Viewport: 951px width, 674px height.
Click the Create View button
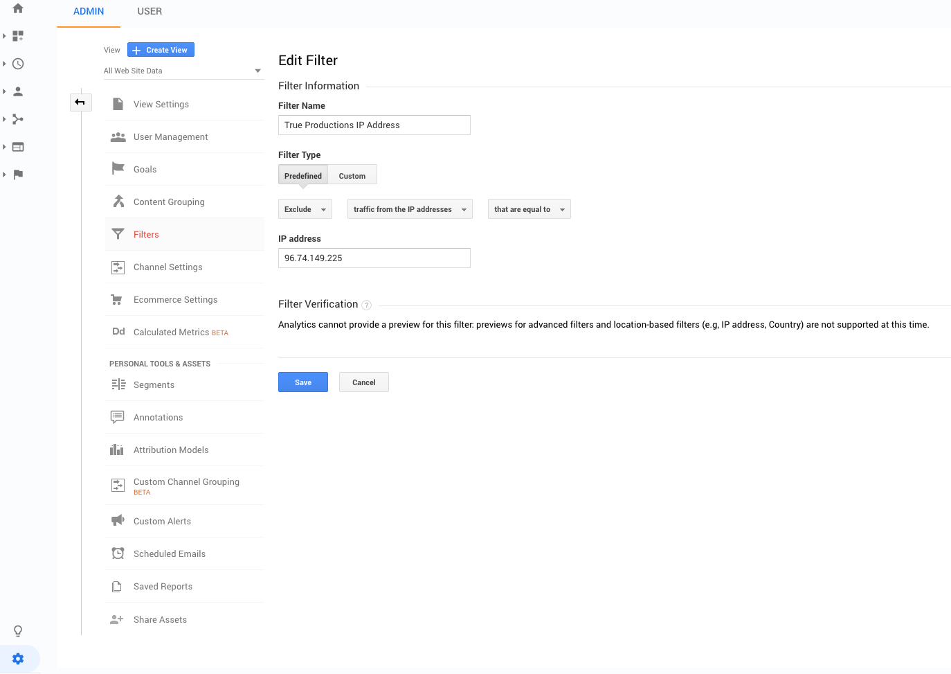click(x=161, y=50)
